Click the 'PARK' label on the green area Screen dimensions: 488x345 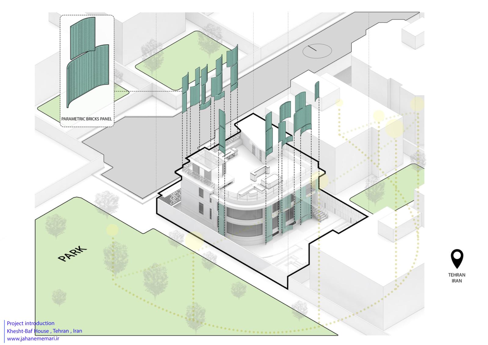click(73, 254)
